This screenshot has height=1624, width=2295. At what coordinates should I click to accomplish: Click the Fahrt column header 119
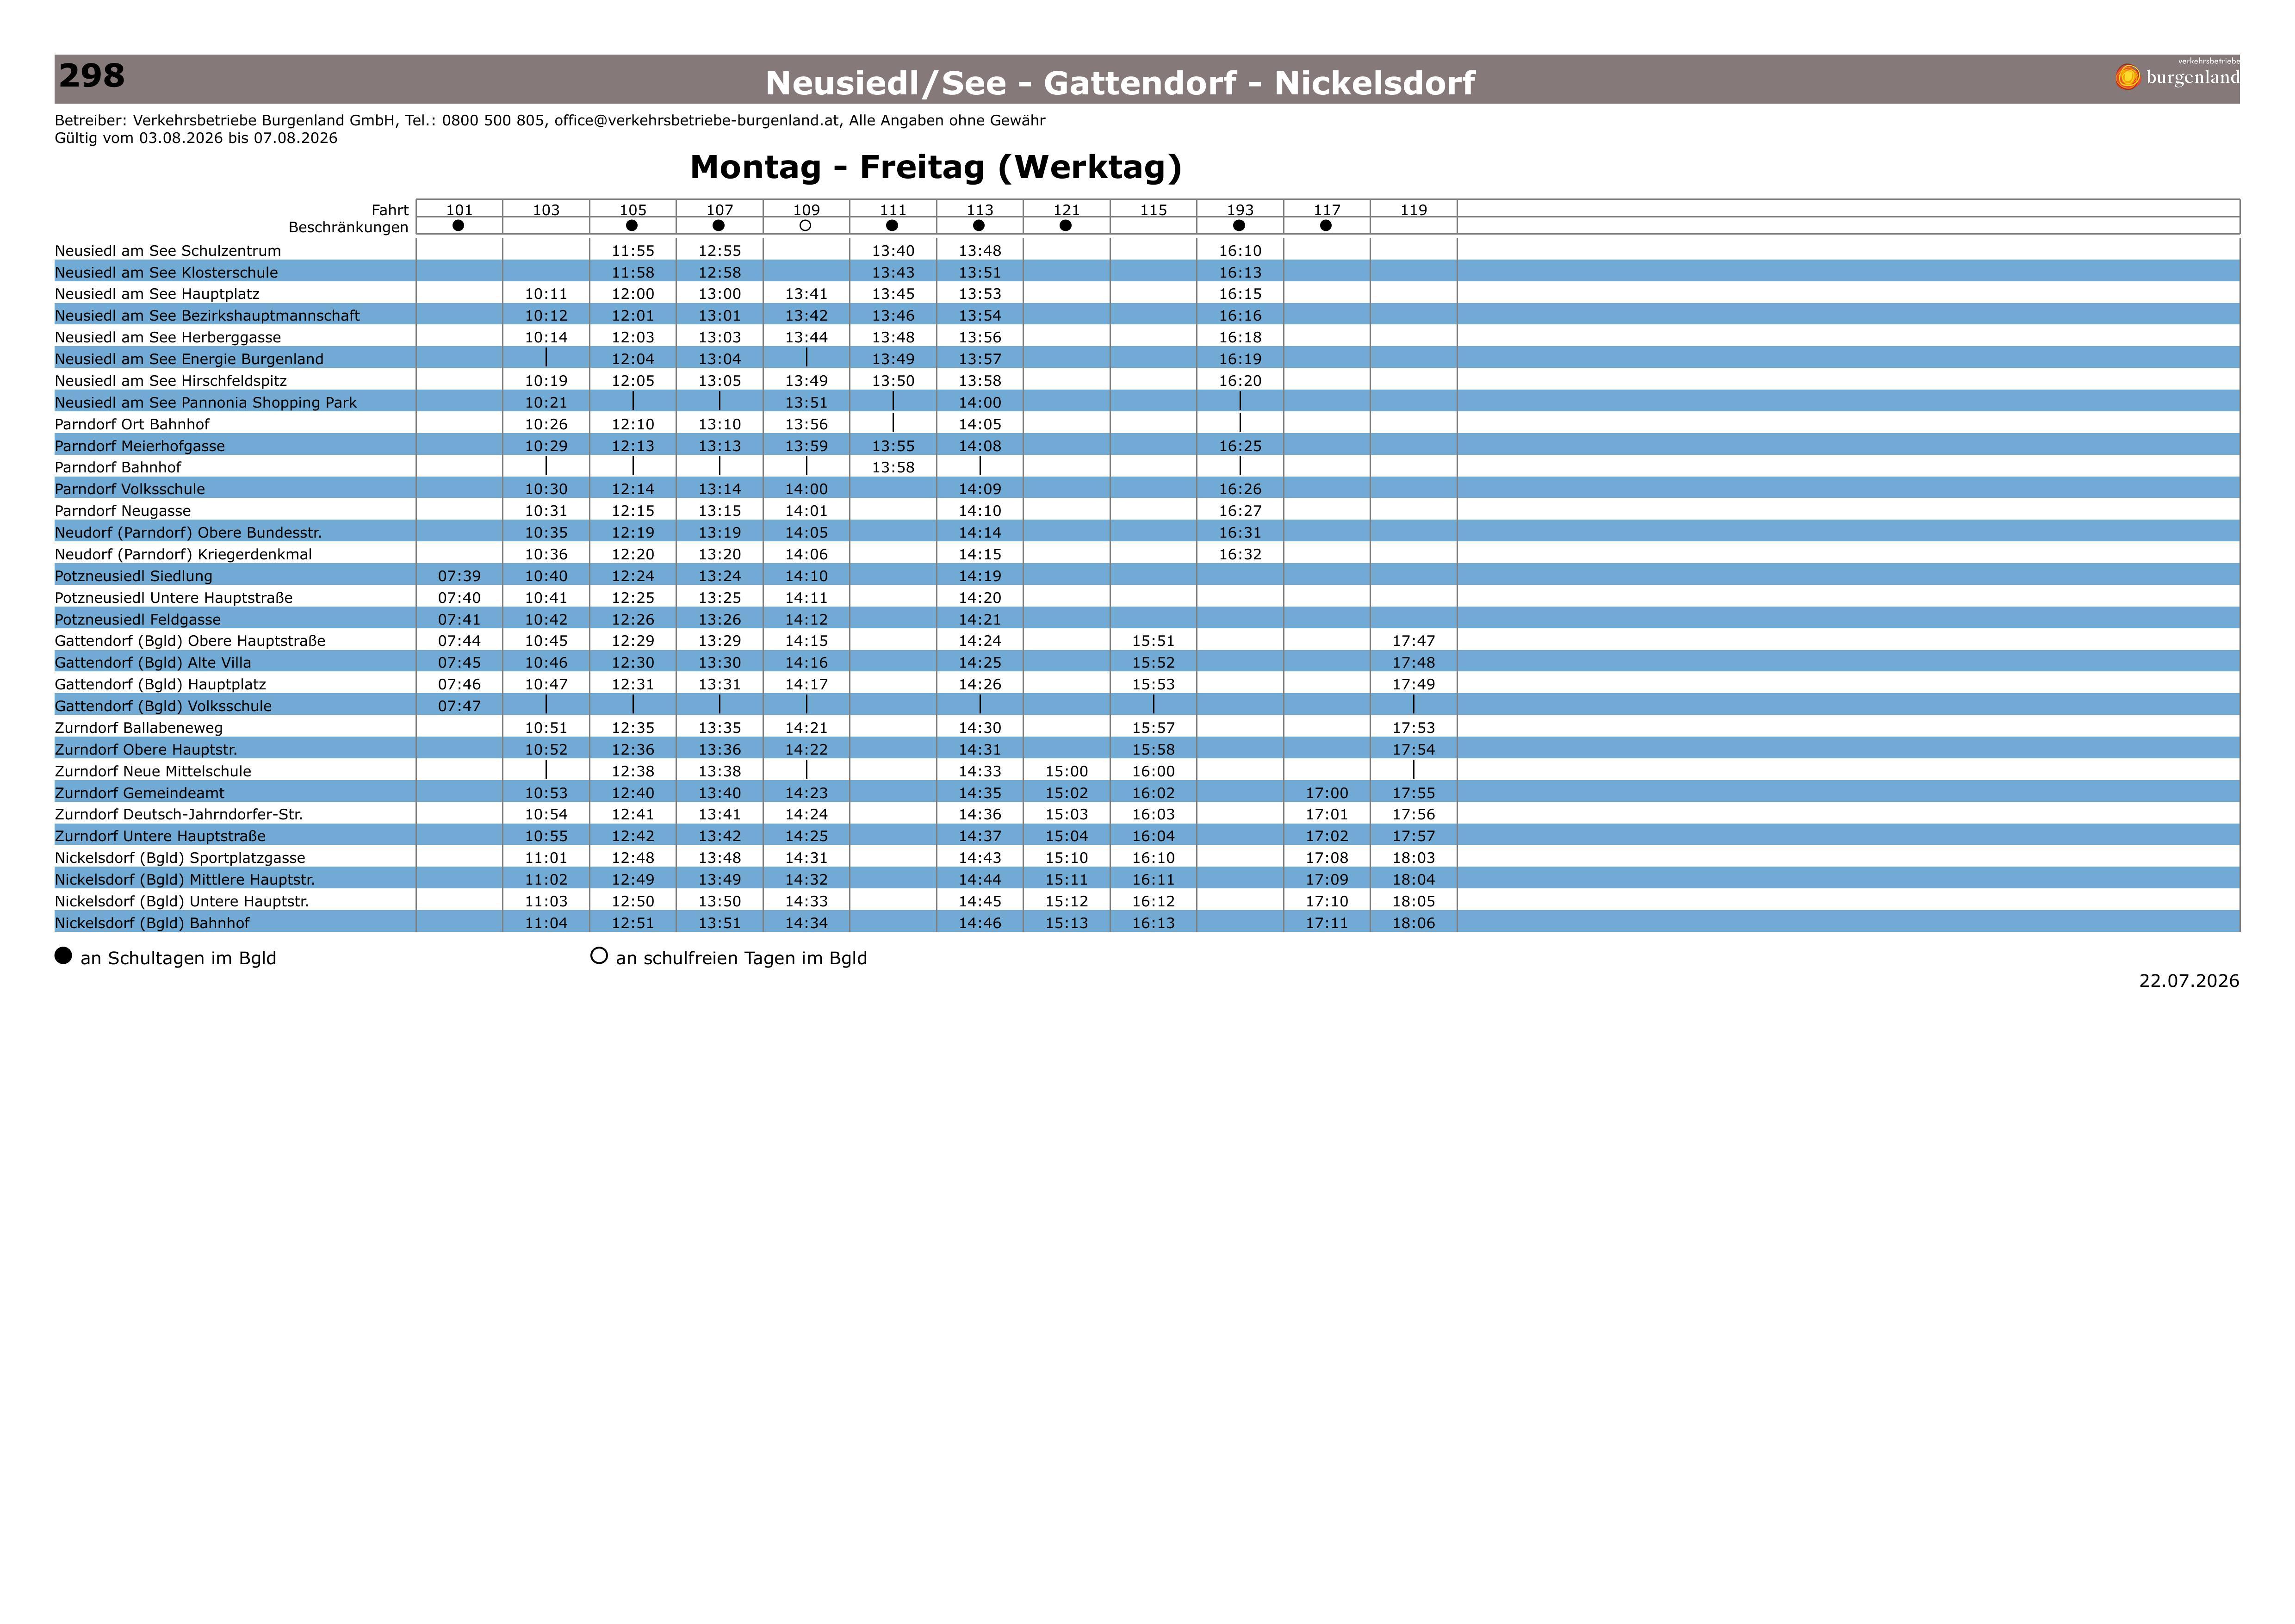1414,210
